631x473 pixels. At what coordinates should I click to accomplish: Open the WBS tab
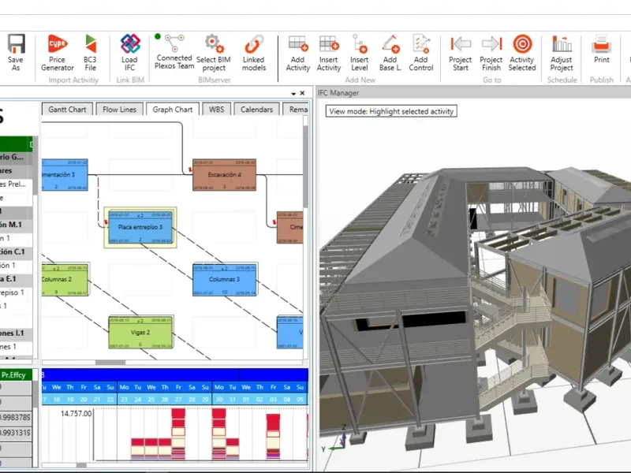[216, 110]
